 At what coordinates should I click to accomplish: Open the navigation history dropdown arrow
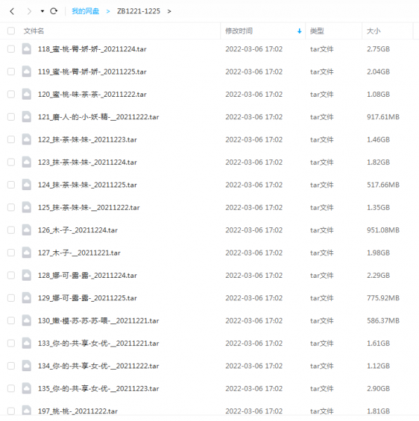(x=42, y=11)
